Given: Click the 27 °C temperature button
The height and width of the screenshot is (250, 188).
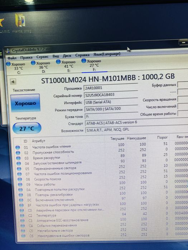Looking at the screenshot, I should (x=27, y=128).
